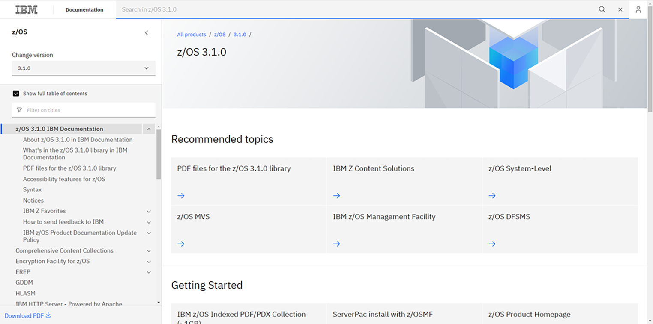The height and width of the screenshot is (324, 653).
Task: Collapse the z/OS sidebar panel
Action: [x=147, y=32]
